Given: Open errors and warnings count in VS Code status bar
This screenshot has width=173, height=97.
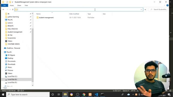Looking at the screenshot, I should 21,91.
